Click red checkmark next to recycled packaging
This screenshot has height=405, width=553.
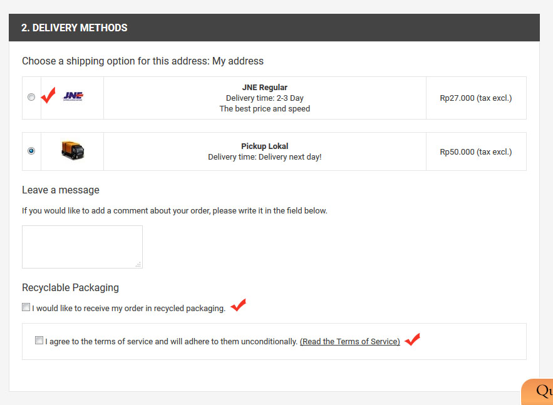239,305
